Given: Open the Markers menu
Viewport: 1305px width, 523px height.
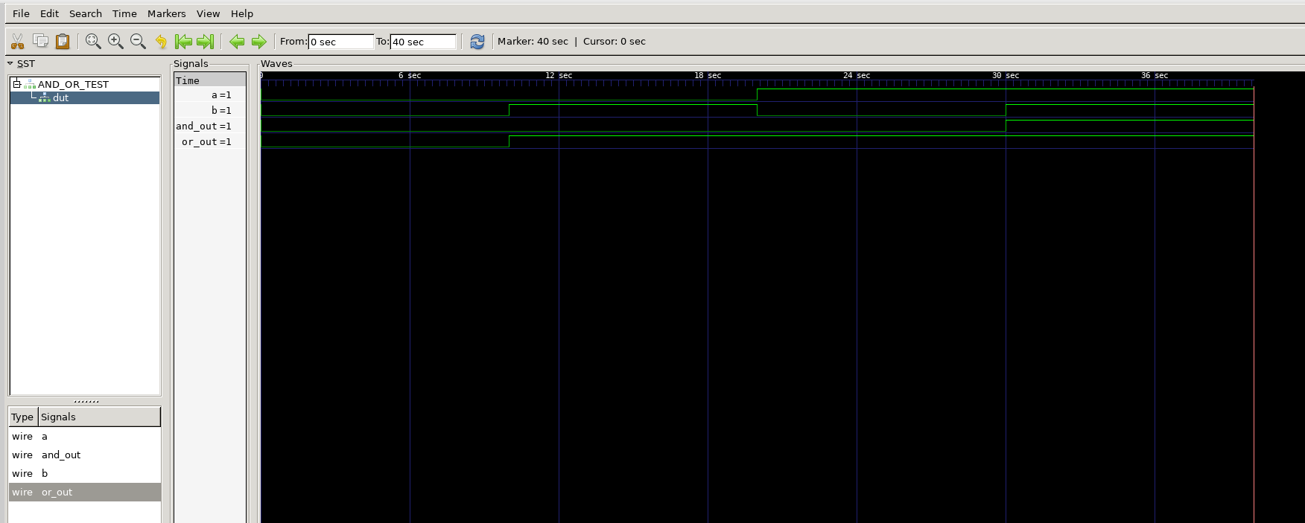Looking at the screenshot, I should click(x=166, y=13).
